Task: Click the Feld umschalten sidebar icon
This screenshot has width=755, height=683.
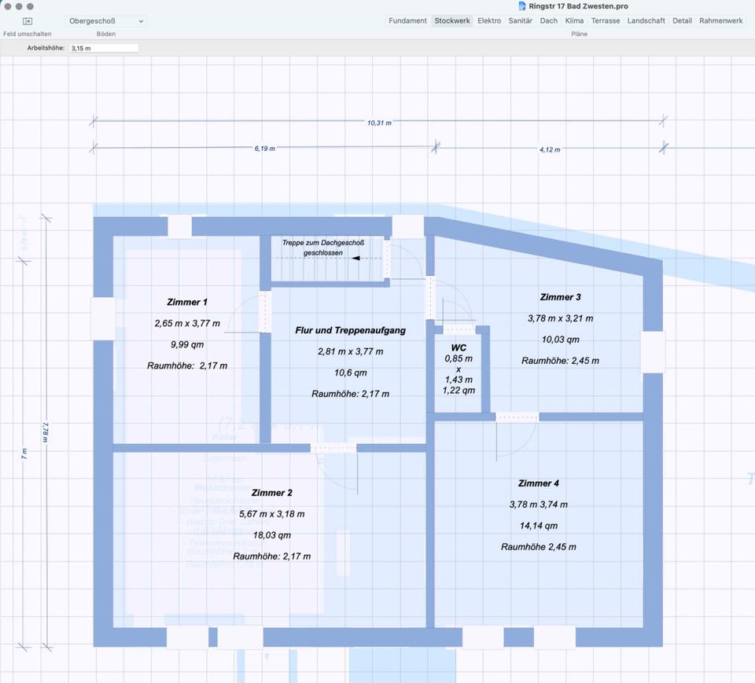Action: point(28,21)
